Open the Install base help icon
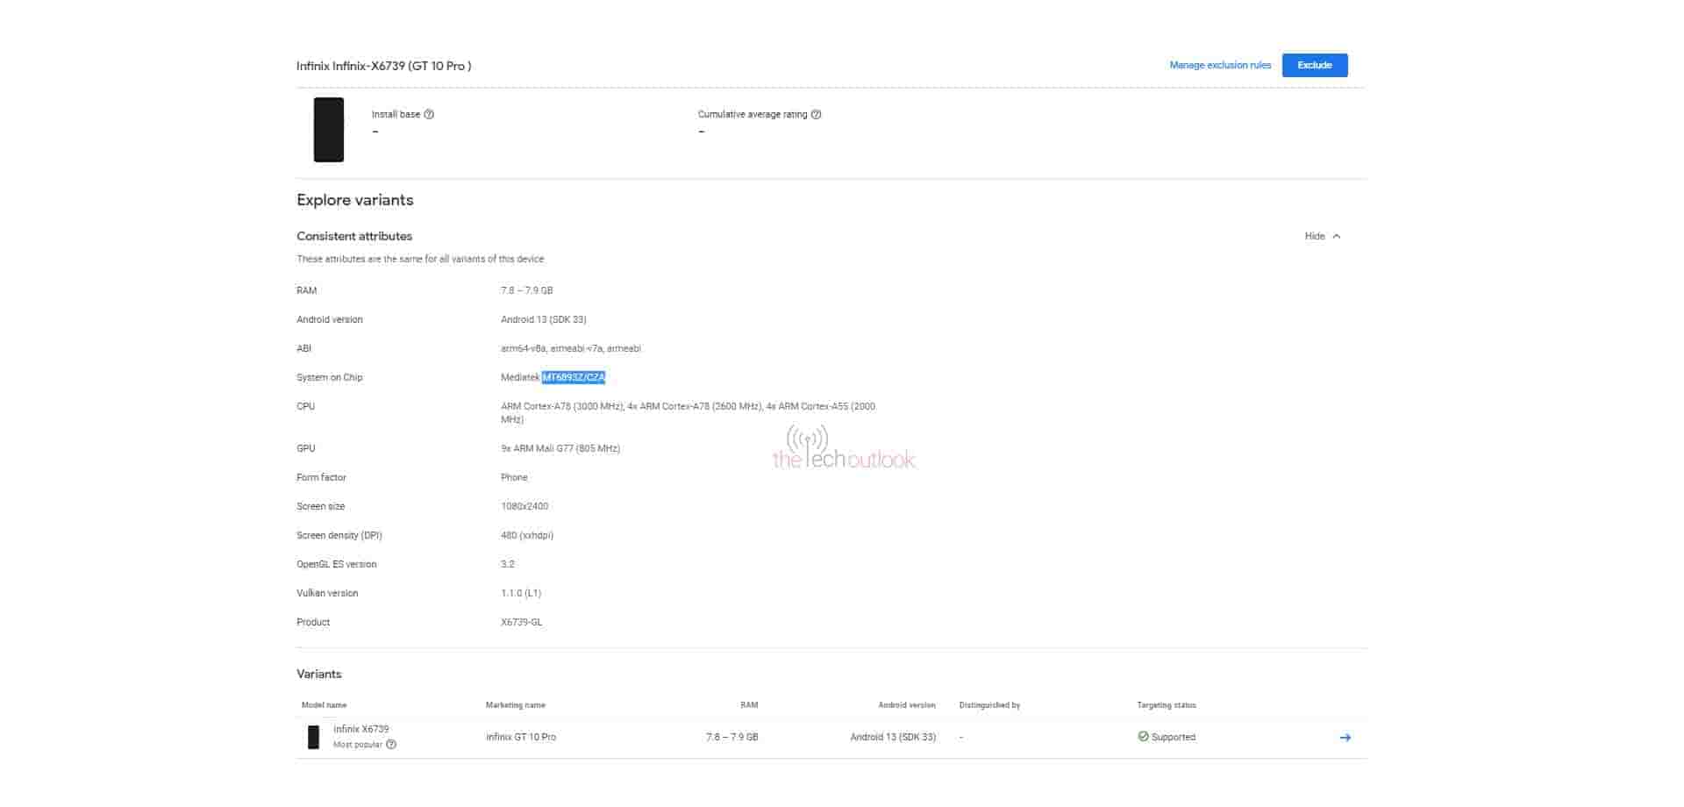Image resolution: width=1684 pixels, height=807 pixels. [x=429, y=114]
